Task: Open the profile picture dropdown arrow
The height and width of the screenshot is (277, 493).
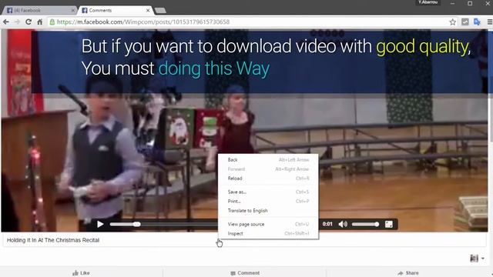Action: click(483, 259)
